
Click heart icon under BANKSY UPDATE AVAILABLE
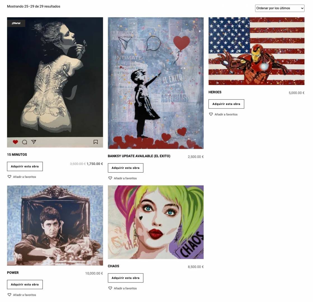110,178
